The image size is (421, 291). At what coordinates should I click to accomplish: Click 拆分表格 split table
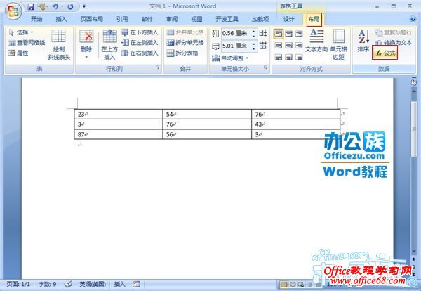click(182, 53)
